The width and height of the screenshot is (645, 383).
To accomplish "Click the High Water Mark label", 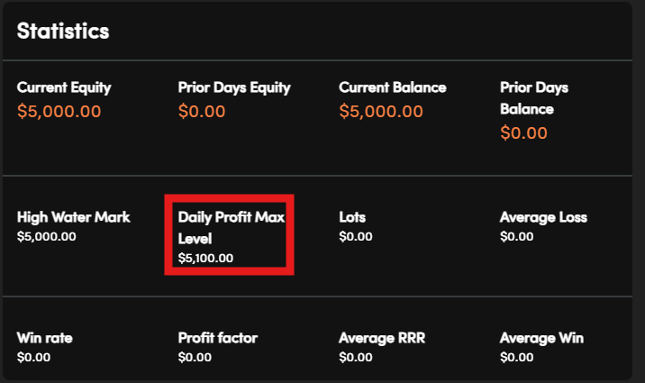I will coord(74,217).
